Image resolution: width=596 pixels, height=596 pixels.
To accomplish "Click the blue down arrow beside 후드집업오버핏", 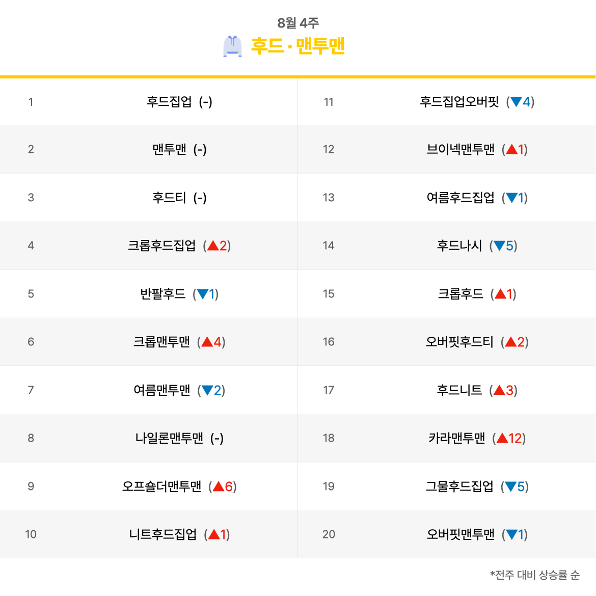I will pyautogui.click(x=516, y=102).
